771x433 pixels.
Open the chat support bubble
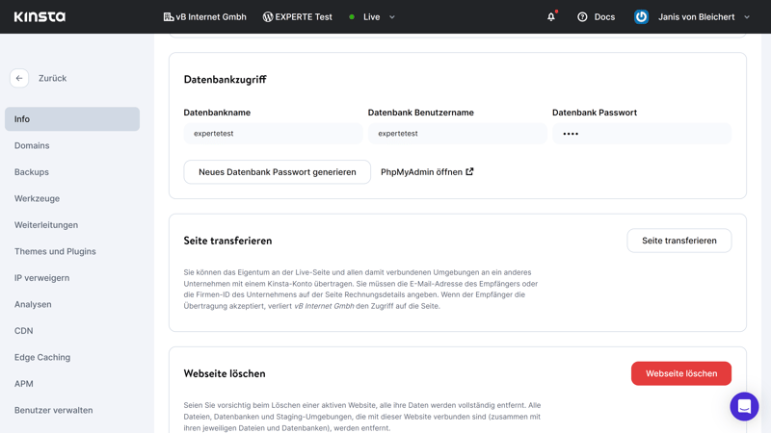click(x=744, y=406)
